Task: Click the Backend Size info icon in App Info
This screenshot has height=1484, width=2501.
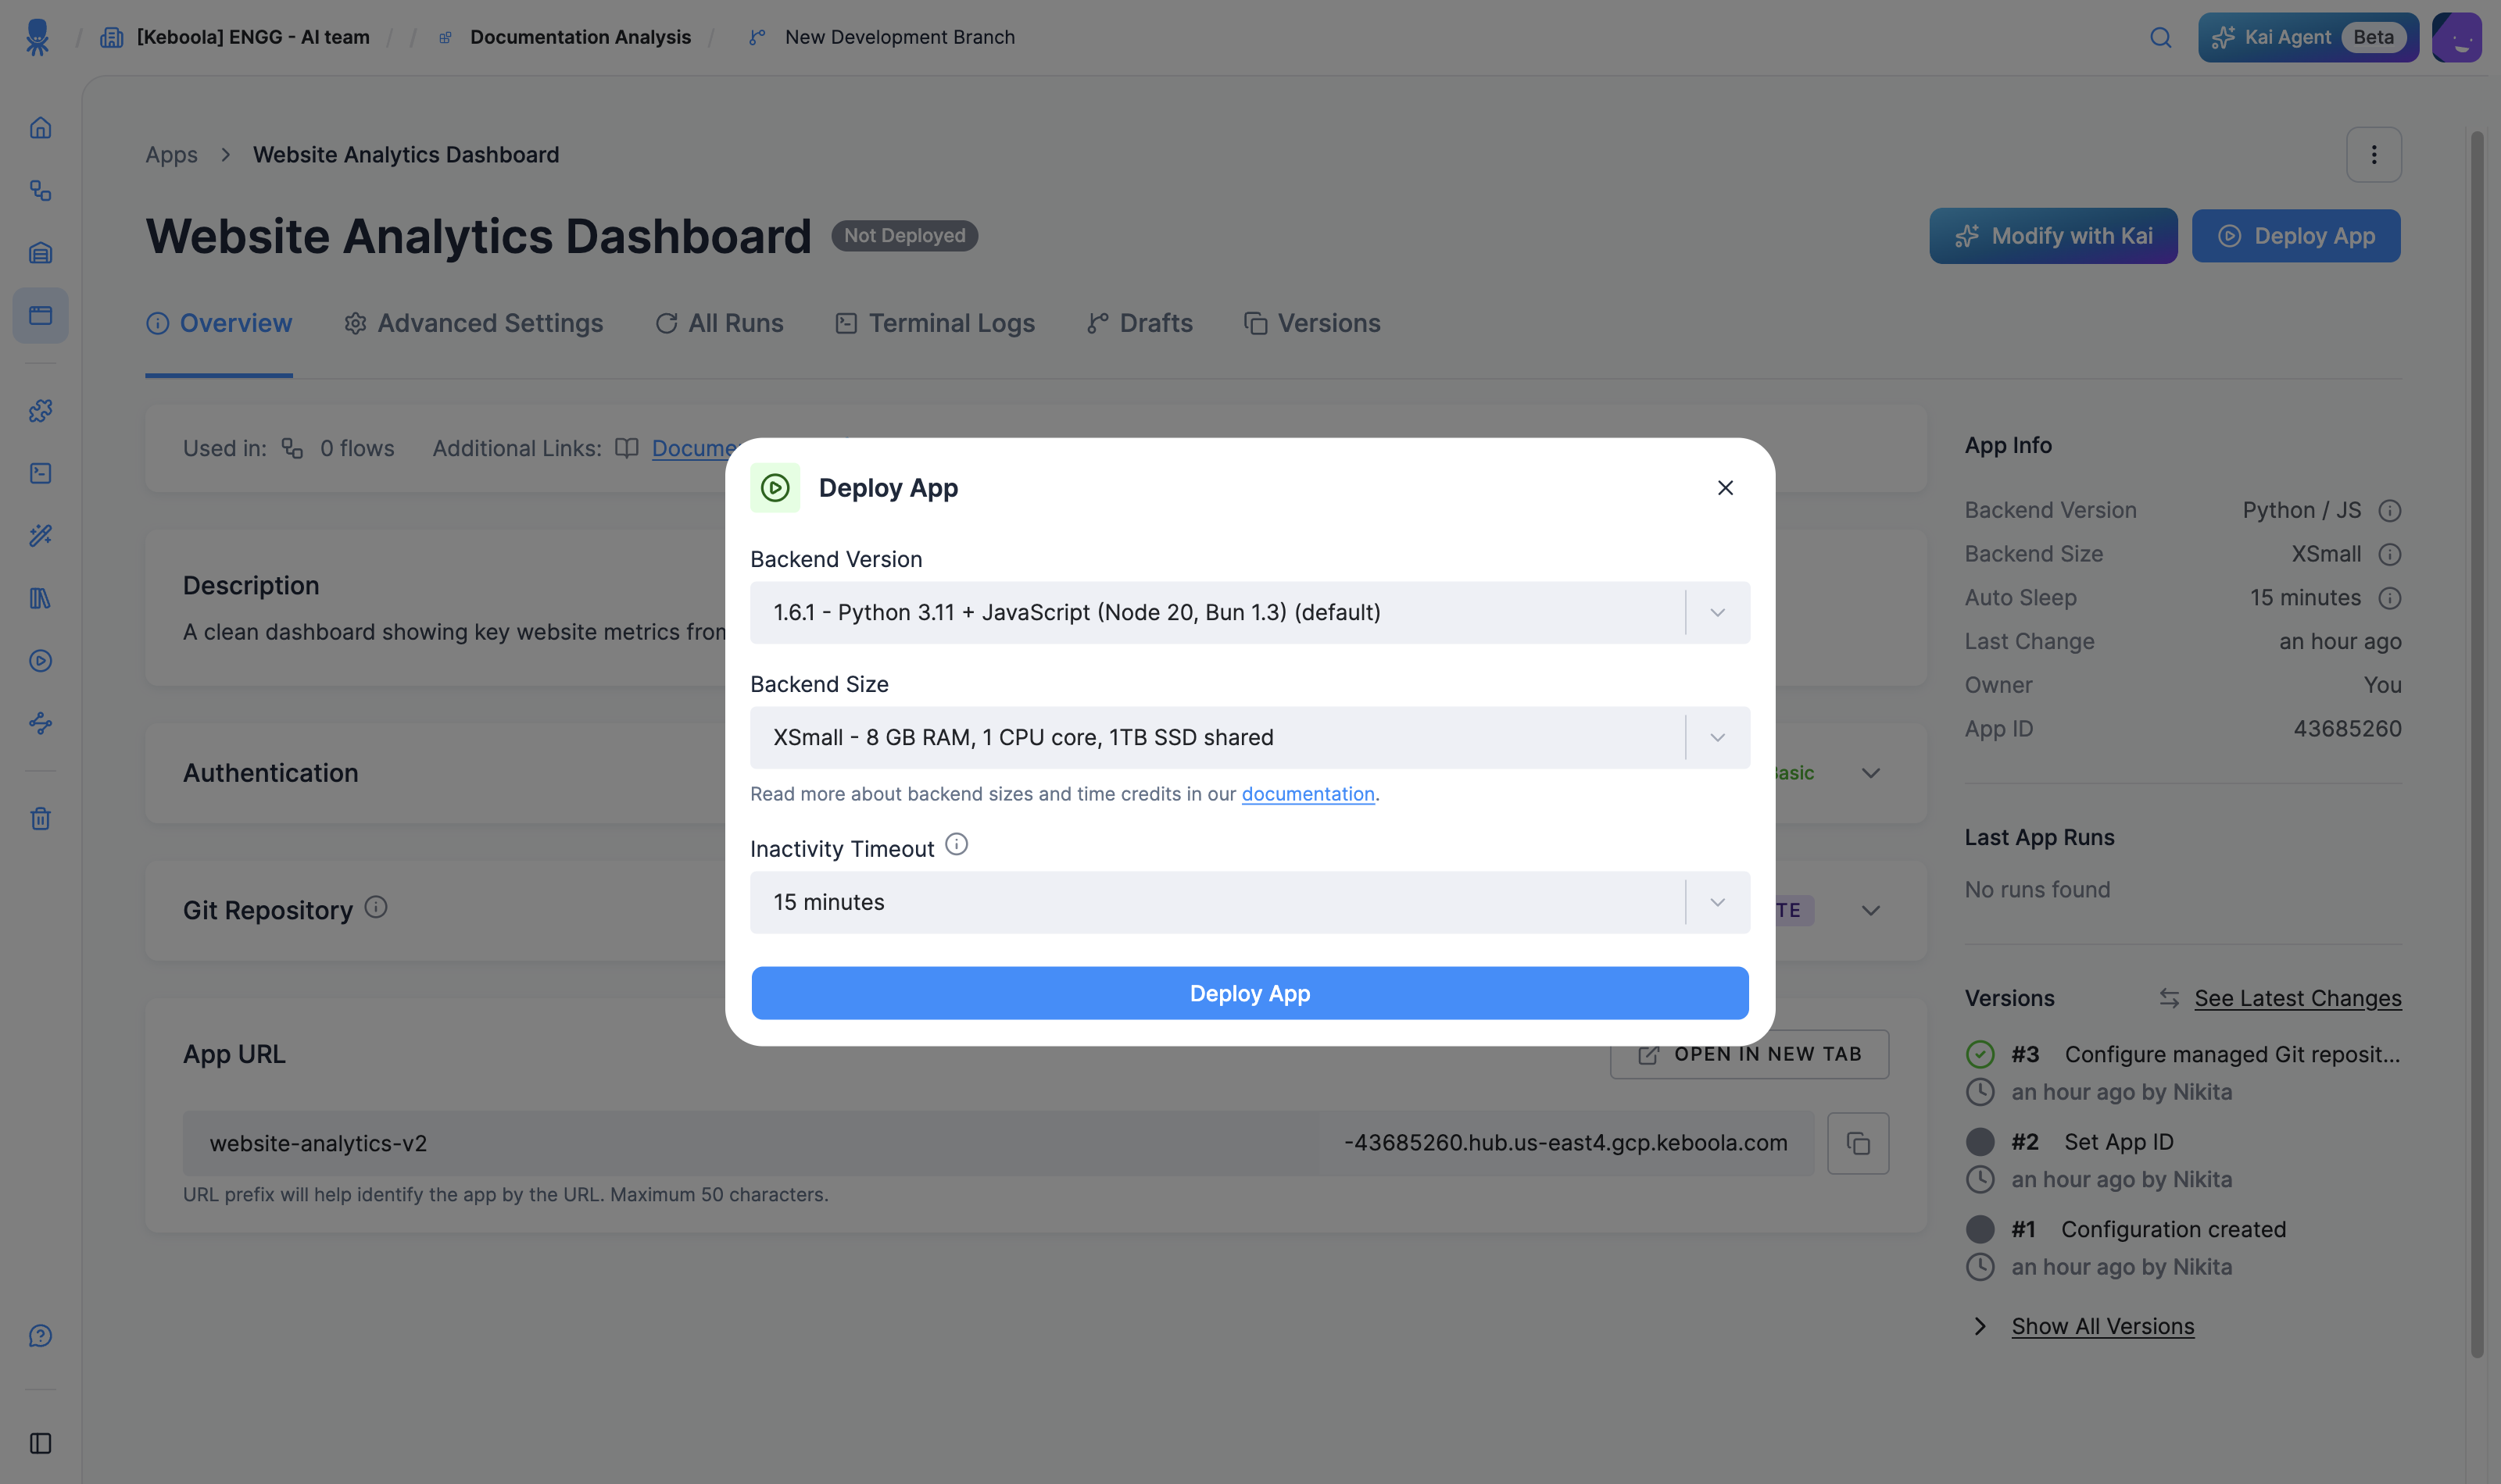Action: click(x=2390, y=554)
